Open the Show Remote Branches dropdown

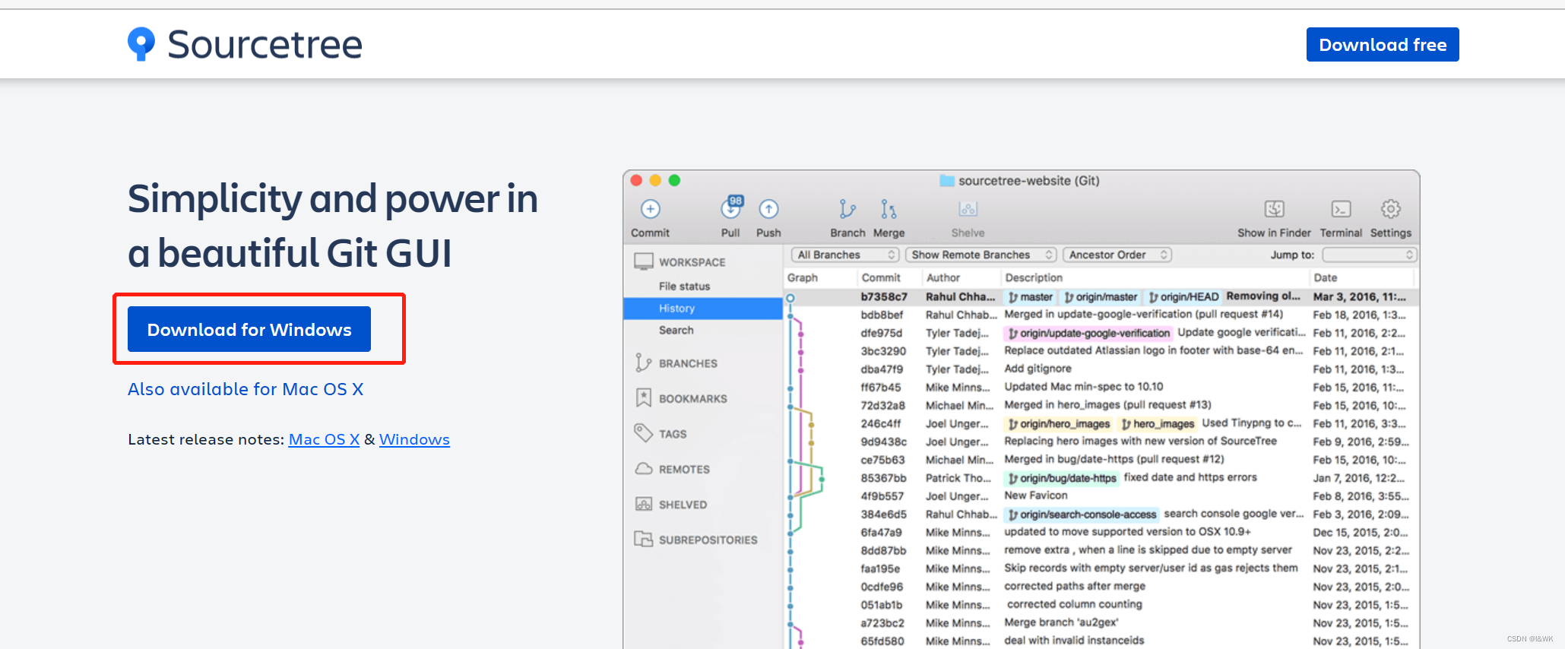(981, 255)
